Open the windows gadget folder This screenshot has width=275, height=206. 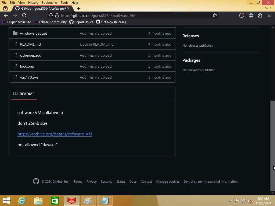[34, 33]
